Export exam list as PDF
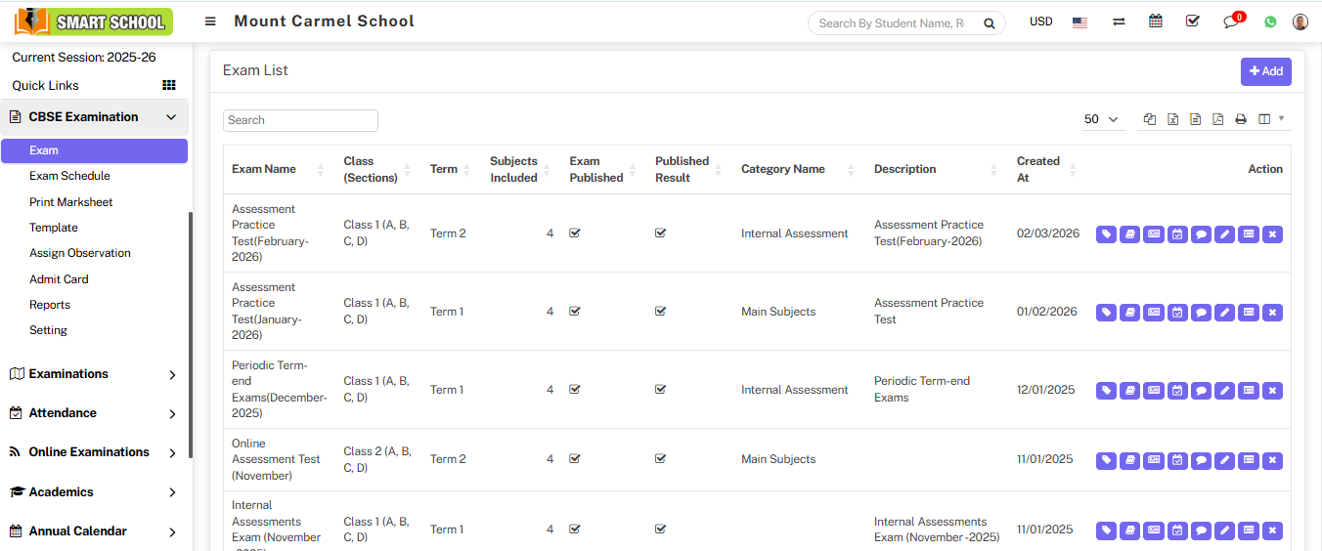1322x551 pixels. tap(1217, 119)
